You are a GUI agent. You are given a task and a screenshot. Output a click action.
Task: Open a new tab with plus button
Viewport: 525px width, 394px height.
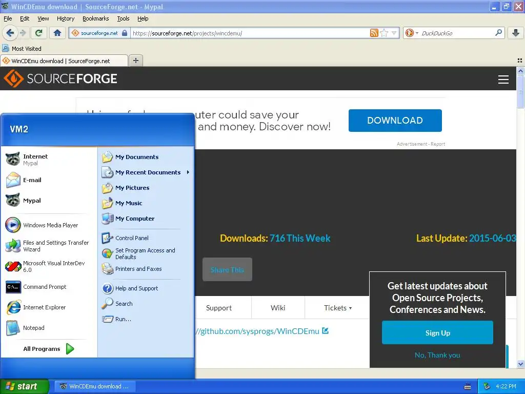point(135,61)
